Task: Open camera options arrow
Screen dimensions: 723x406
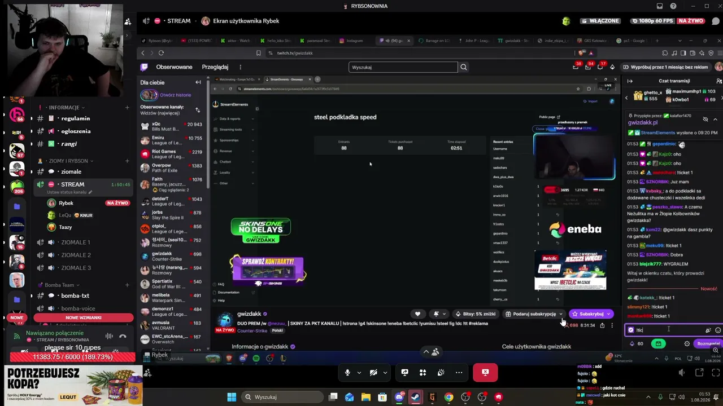Action: [385, 372]
